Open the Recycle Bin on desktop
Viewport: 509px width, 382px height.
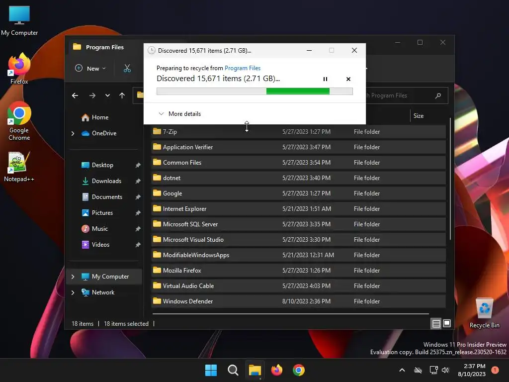coord(484,313)
